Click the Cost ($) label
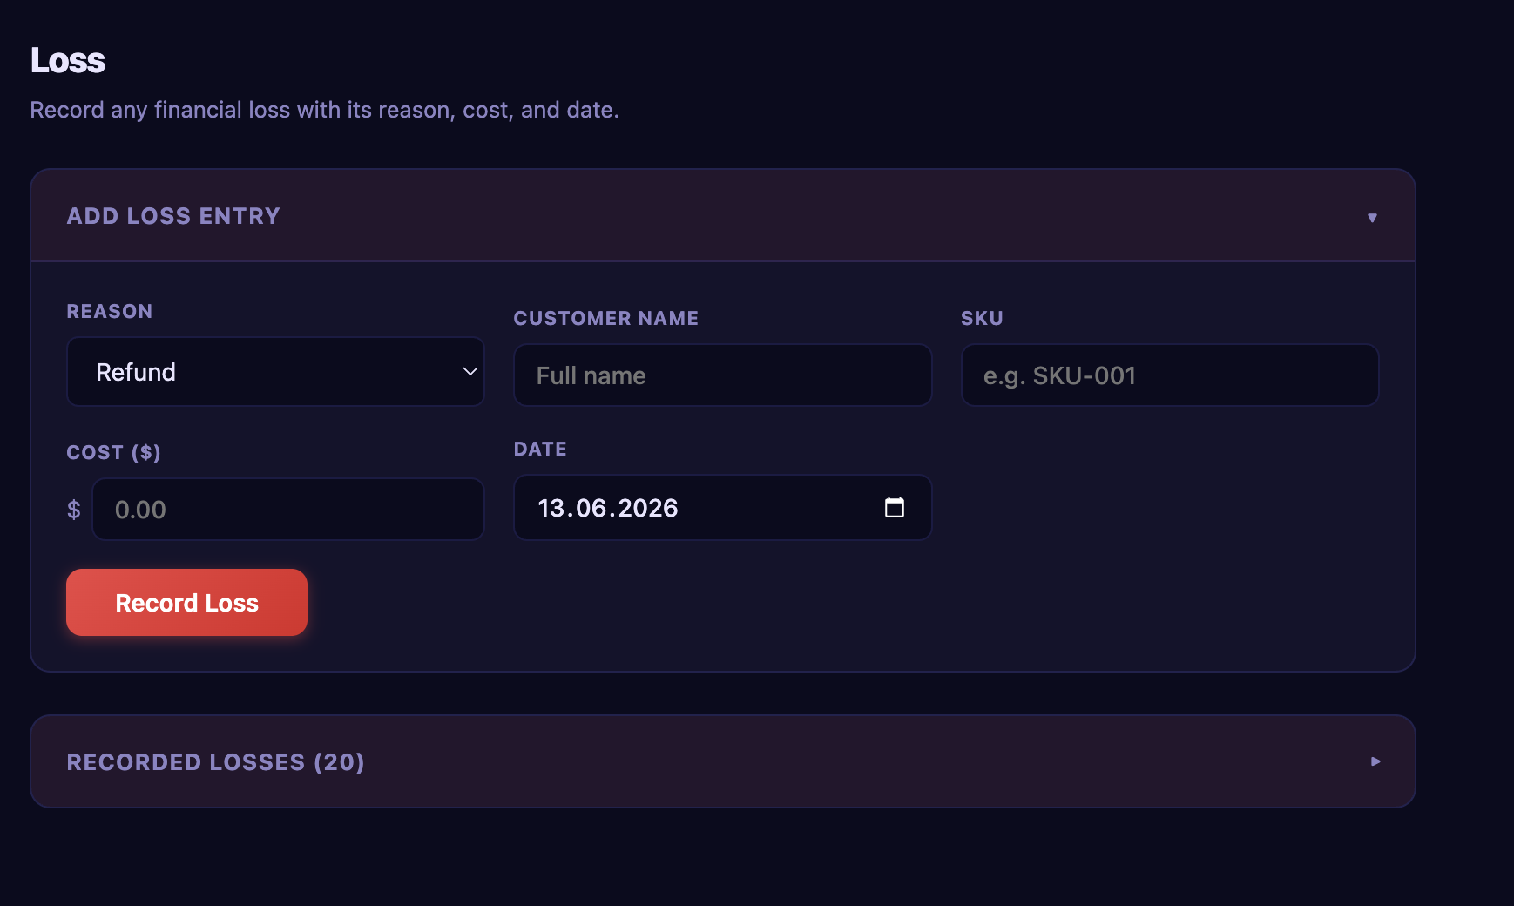 114,452
